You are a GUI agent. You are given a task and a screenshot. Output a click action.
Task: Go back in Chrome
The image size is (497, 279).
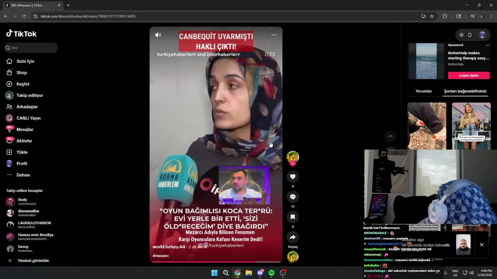point(5,16)
